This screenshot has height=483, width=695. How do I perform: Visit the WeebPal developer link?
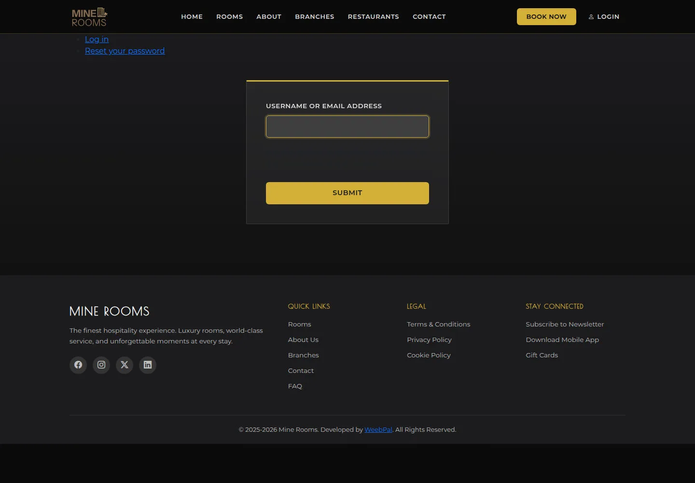click(378, 429)
